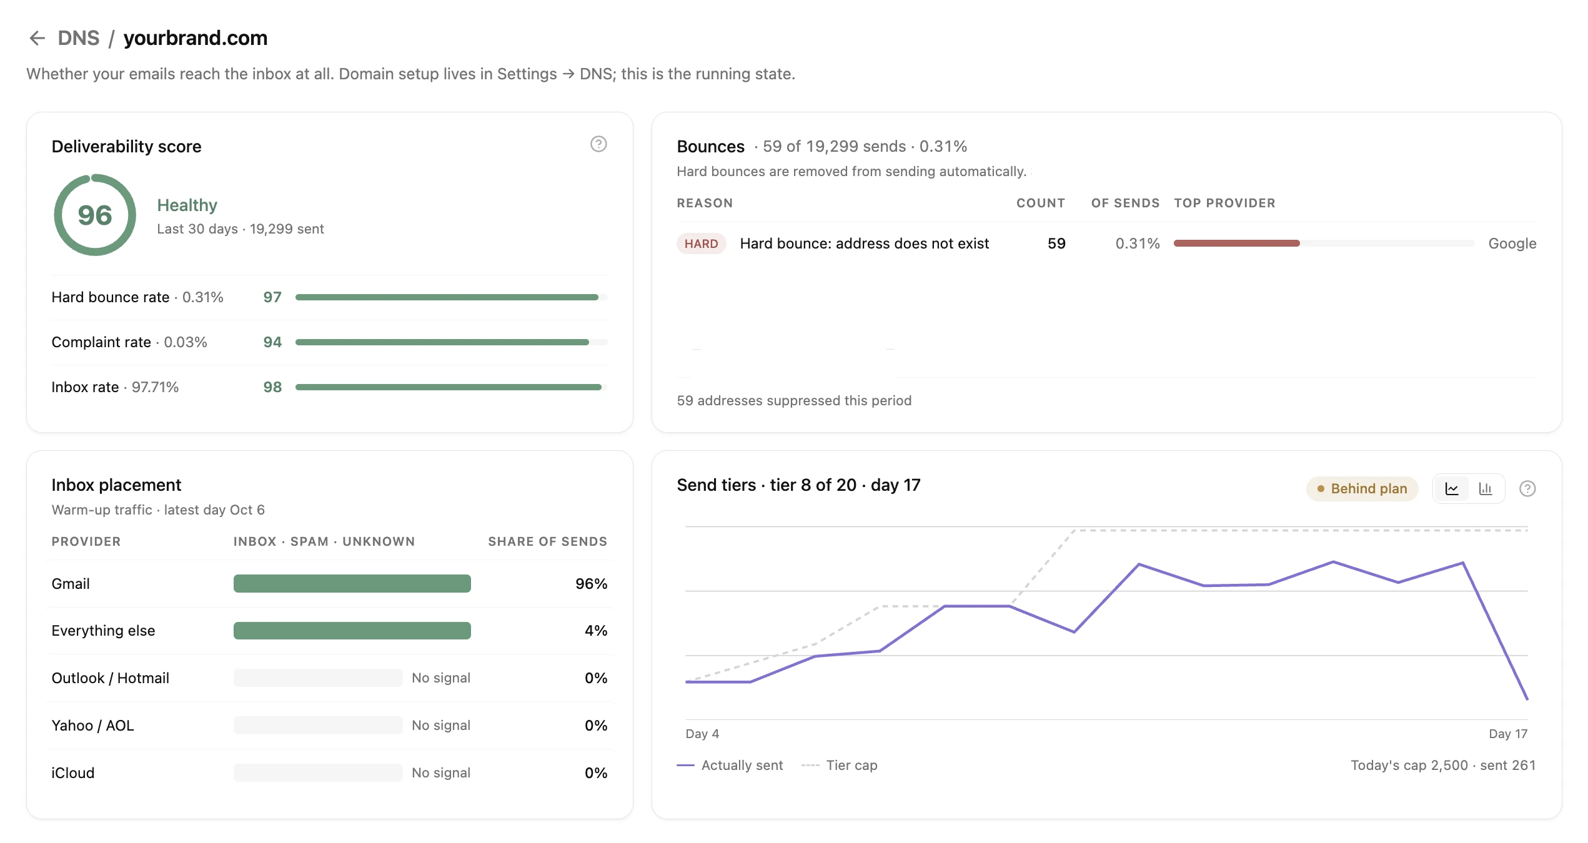Click the Tier cap legend entry

click(839, 765)
